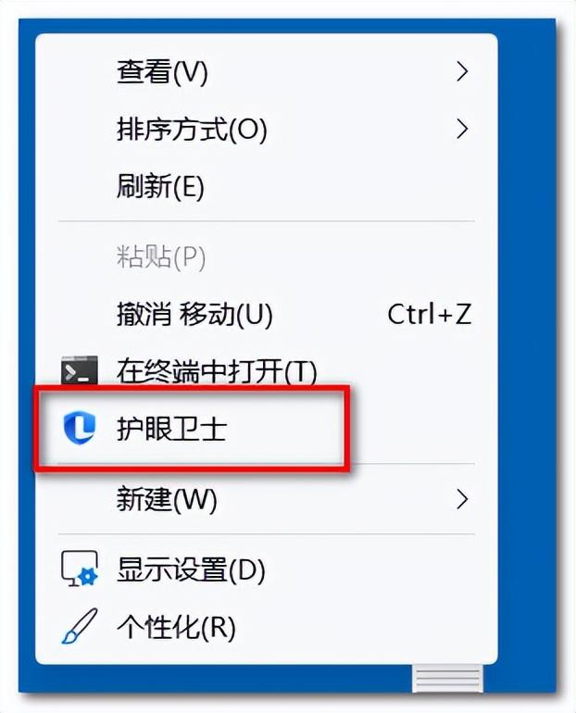Expand the 查看(V) submenu arrow
Viewport: 576px width, 713px height.
click(x=462, y=71)
